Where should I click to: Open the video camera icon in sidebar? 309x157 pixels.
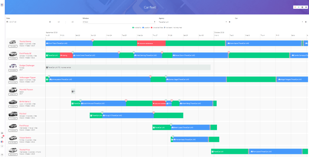(x=2, y=133)
